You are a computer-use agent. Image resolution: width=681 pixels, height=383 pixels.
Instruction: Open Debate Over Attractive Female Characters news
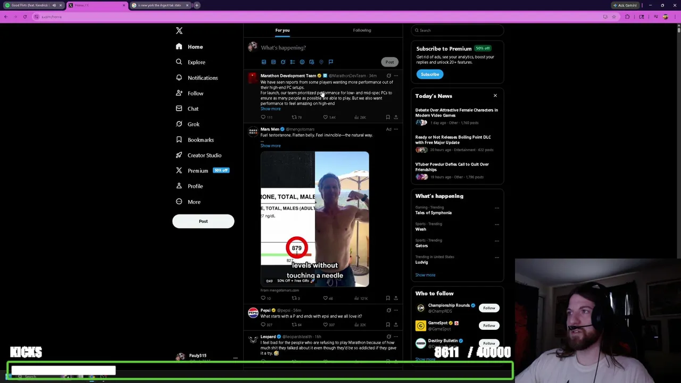pyautogui.click(x=456, y=113)
